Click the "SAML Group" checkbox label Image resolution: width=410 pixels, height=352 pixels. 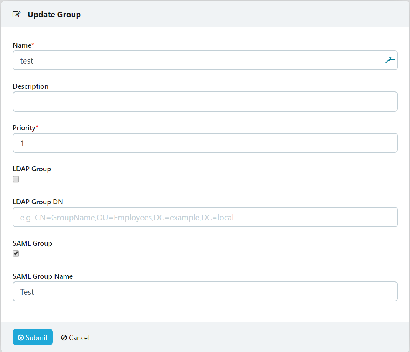pos(33,243)
